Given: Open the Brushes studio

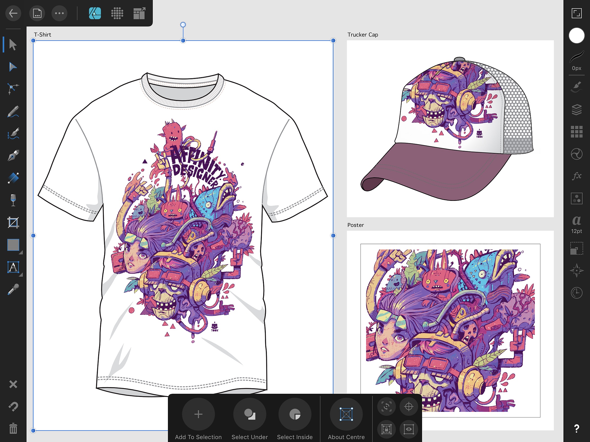Looking at the screenshot, I should click(576, 87).
